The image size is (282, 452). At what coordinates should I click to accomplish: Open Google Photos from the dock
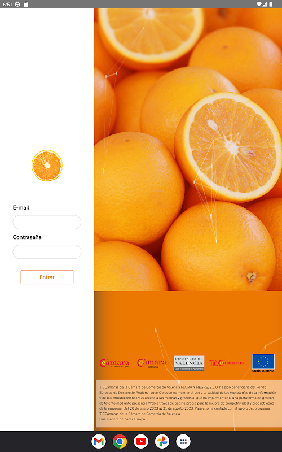point(162,441)
